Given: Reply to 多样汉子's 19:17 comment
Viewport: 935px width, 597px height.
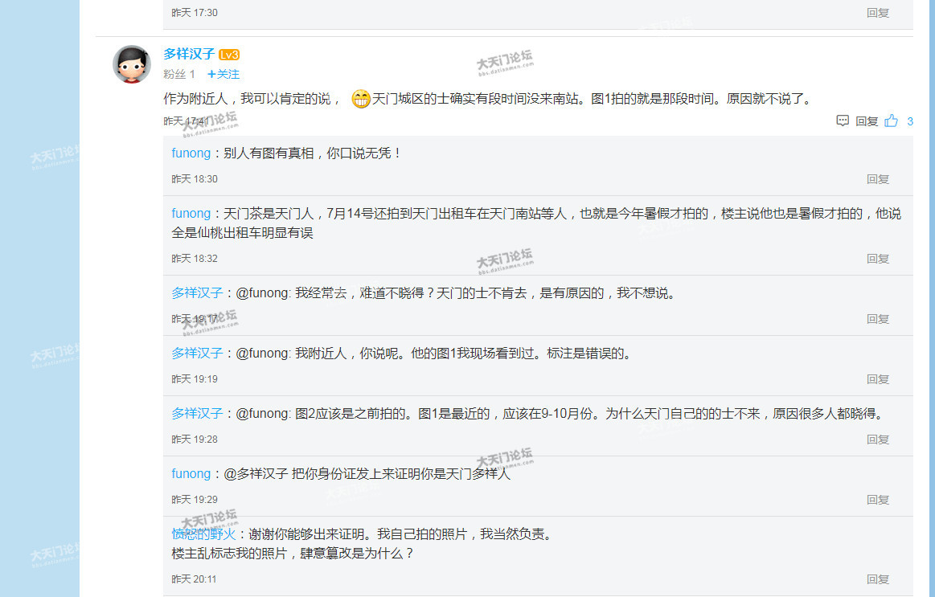Looking at the screenshot, I should click(x=878, y=319).
